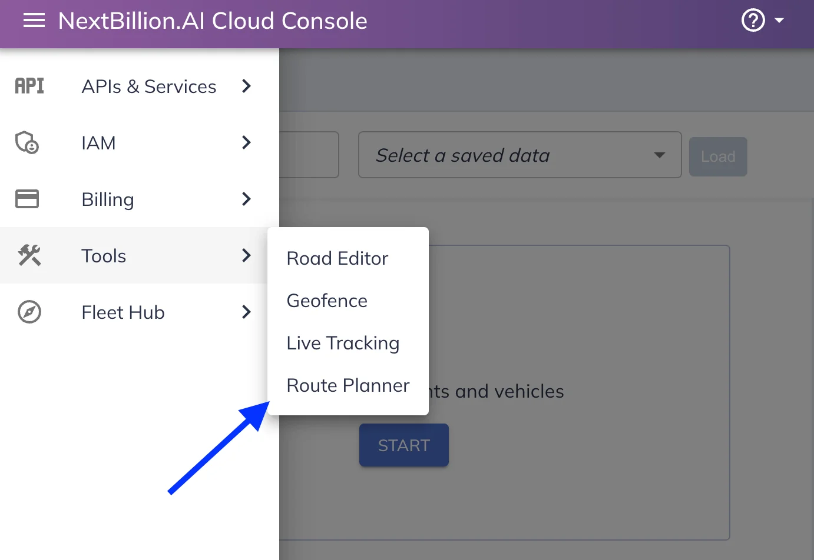The height and width of the screenshot is (560, 814).
Task: Click the IAM shield icon
Action: (27, 142)
